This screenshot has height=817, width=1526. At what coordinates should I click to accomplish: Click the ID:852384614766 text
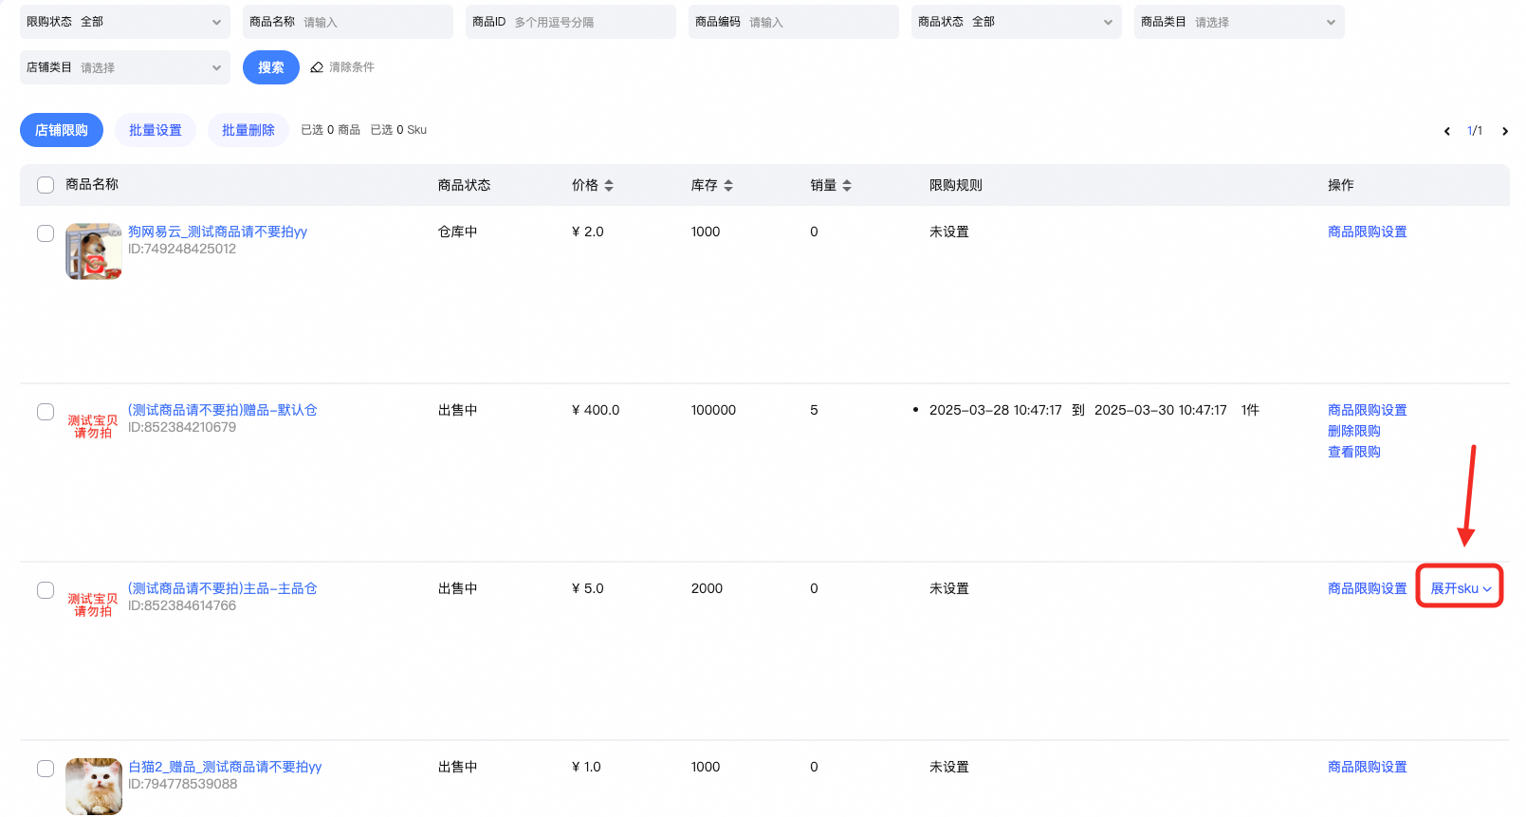coord(182,605)
